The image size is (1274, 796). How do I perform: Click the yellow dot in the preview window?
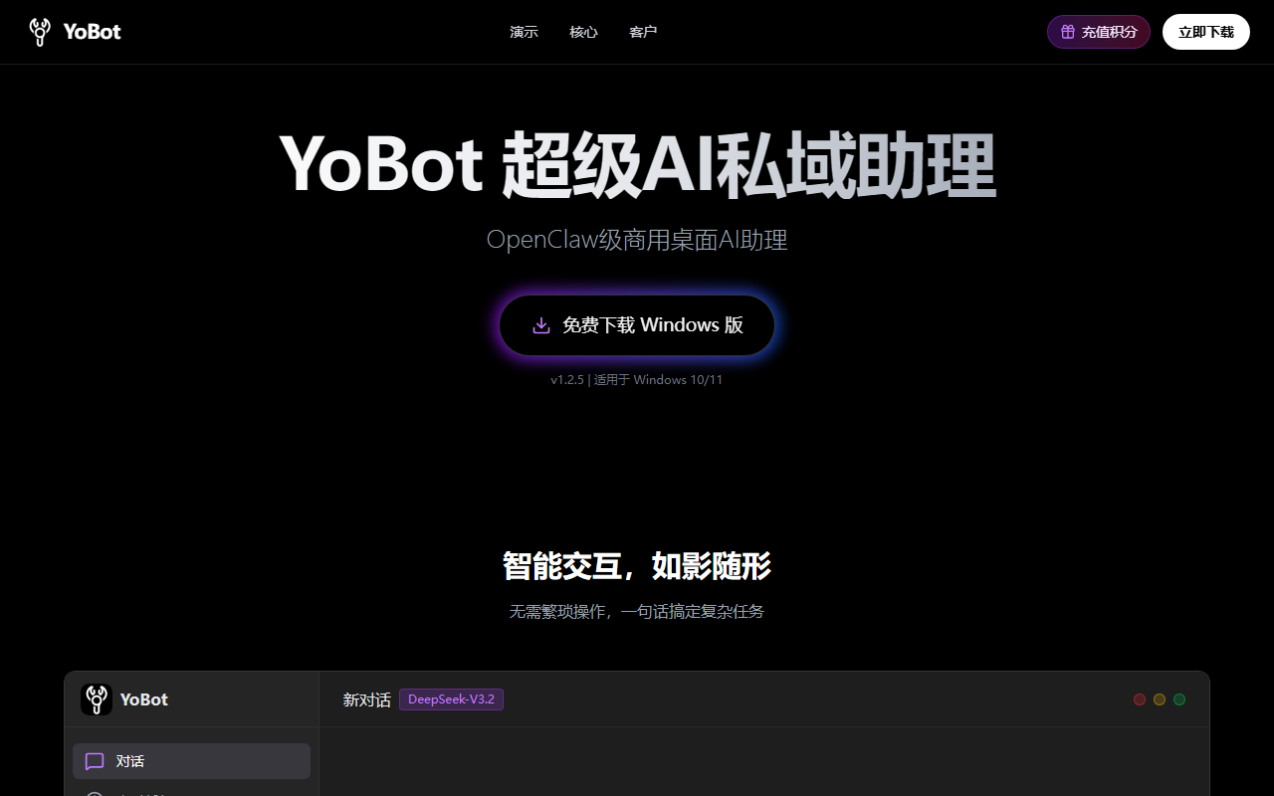point(1160,699)
